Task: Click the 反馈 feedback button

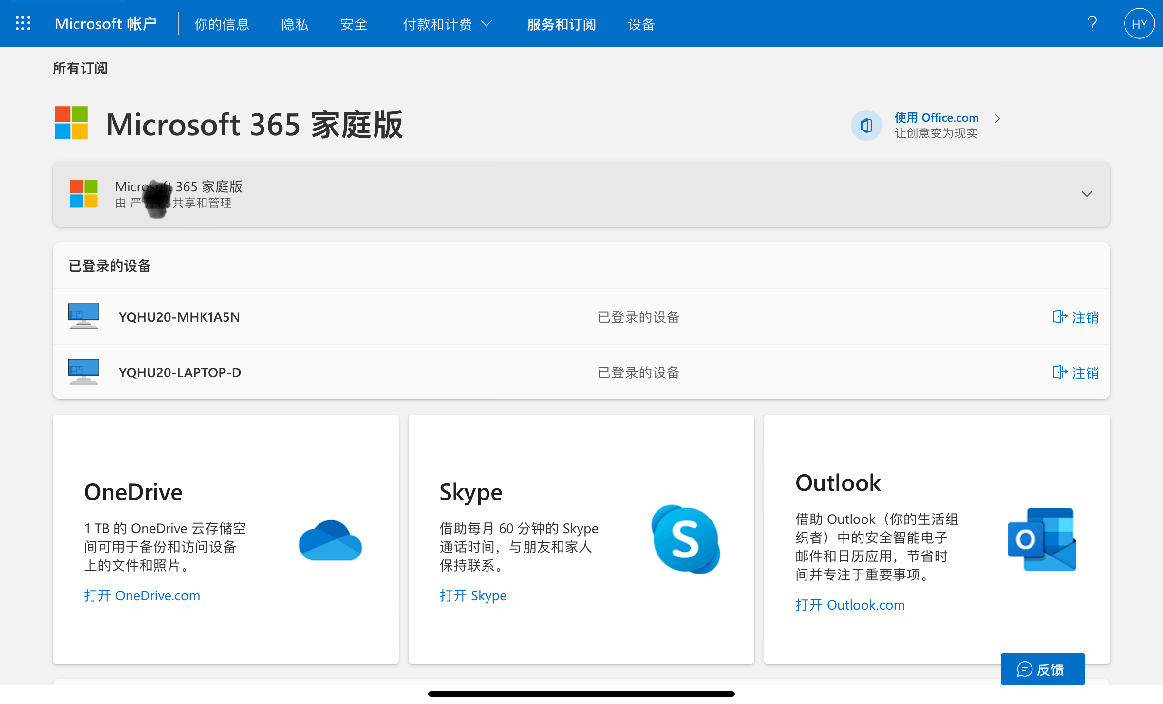Action: (x=1042, y=669)
